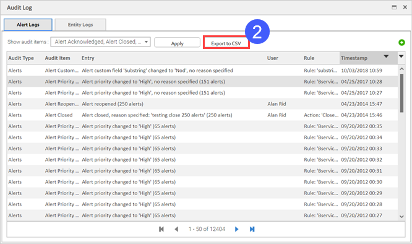Select the row timestamped 09/20/2012 00:32
This screenshot has width=412, height=244.
point(202,160)
